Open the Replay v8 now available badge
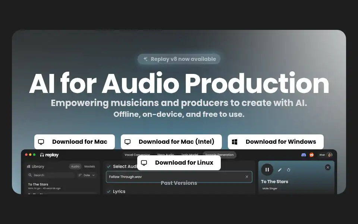 tap(179, 59)
